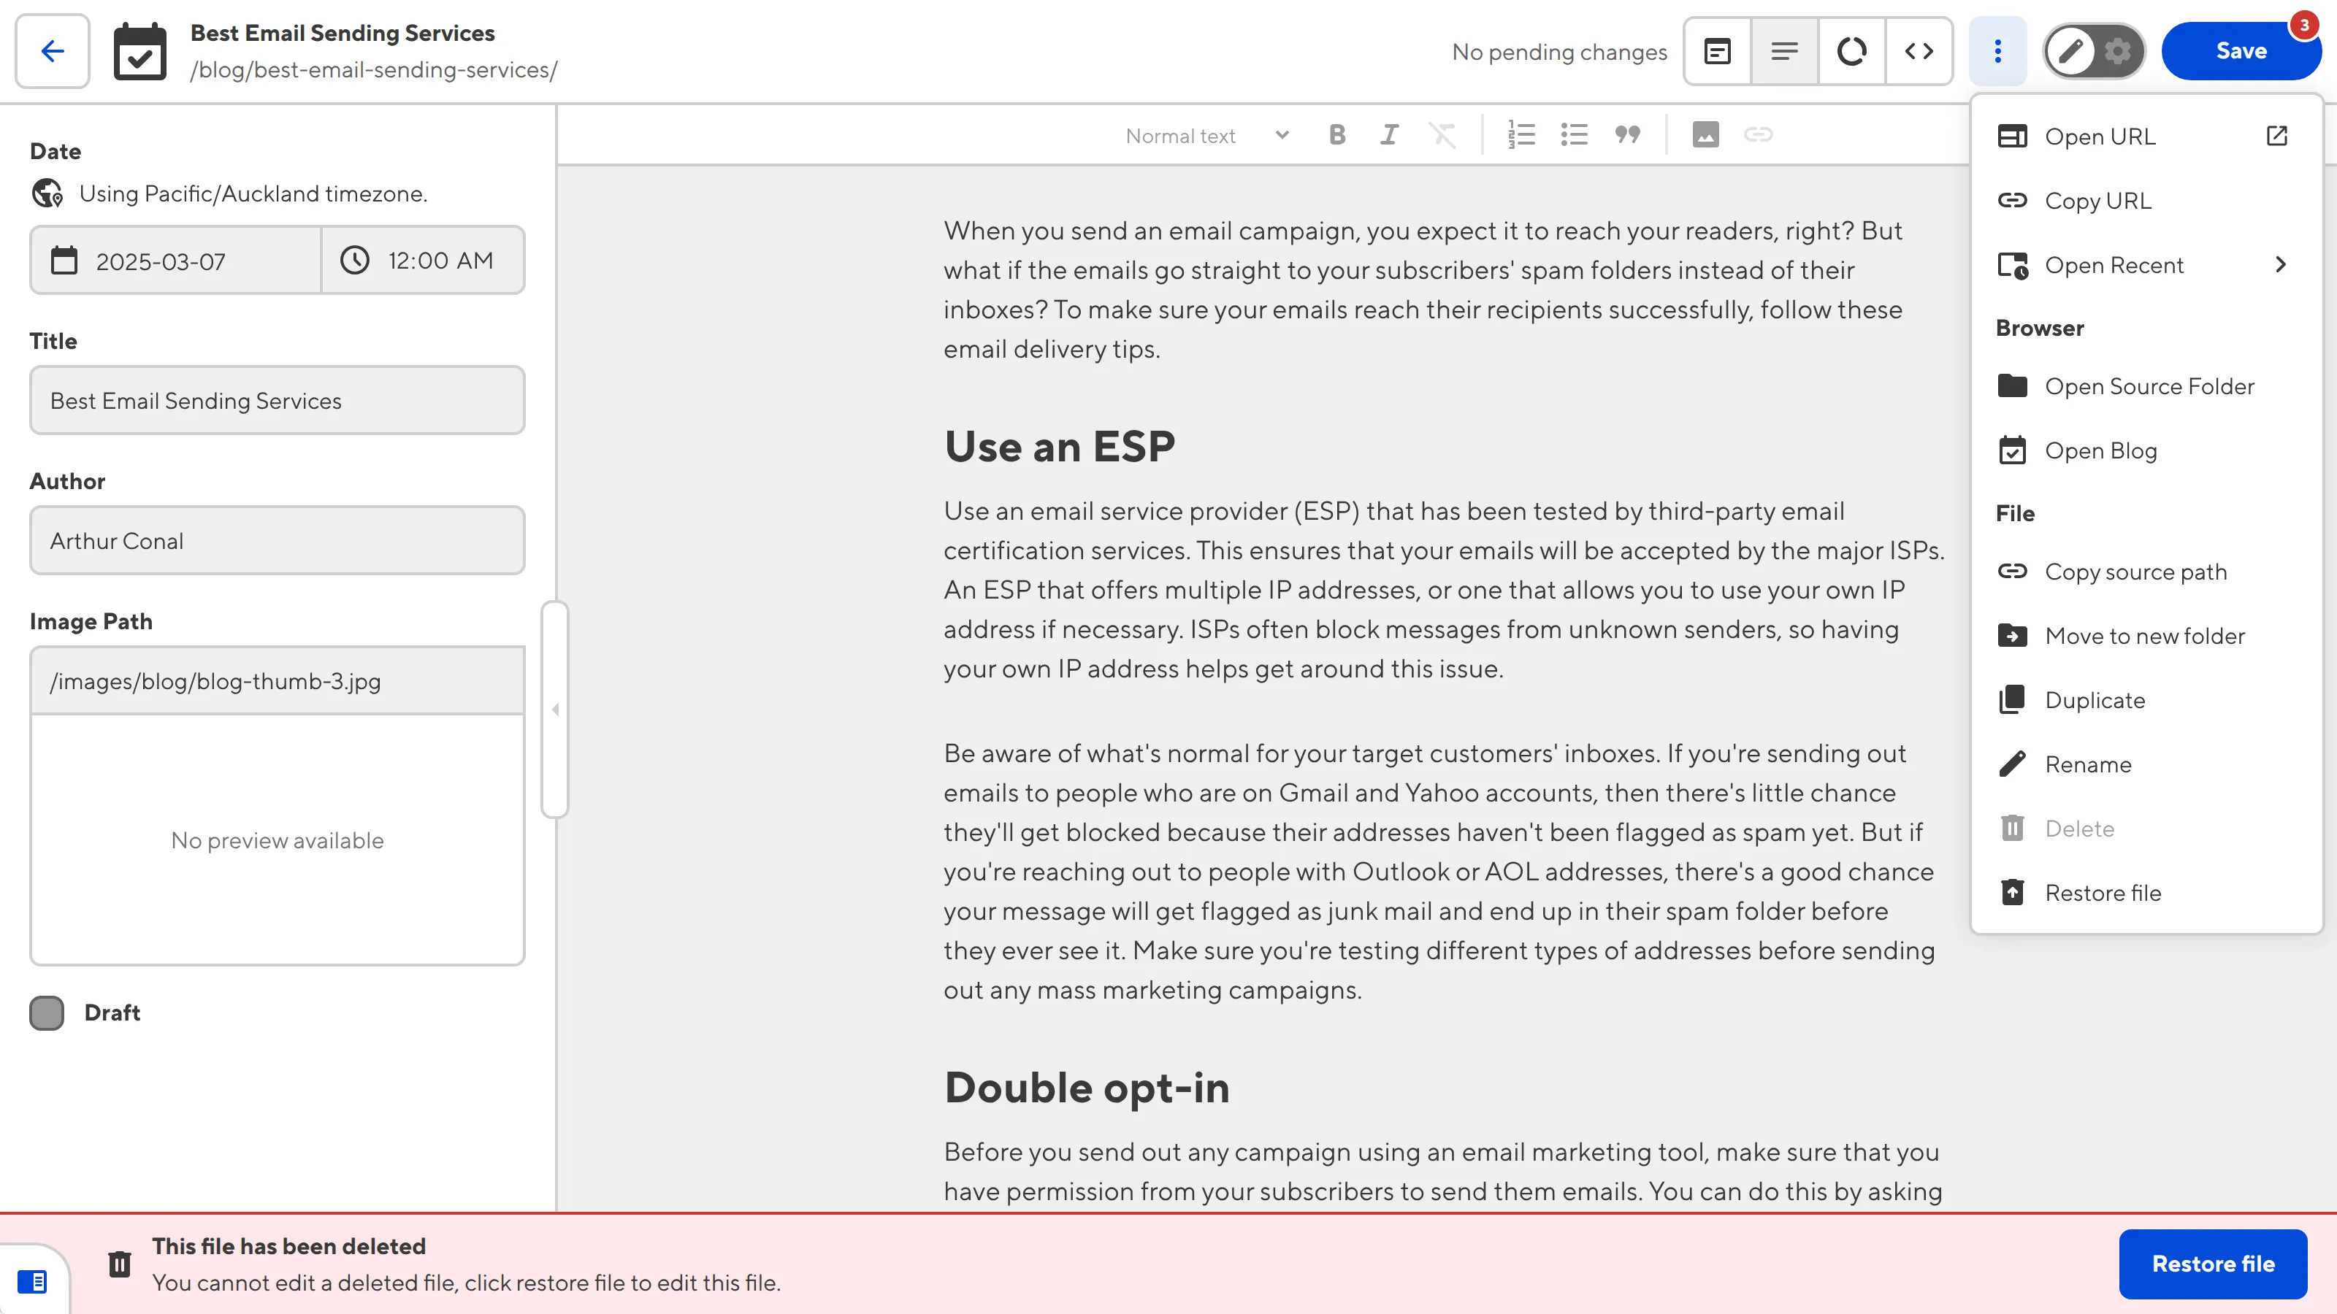2337x1314 pixels.
Task: Enable the Draft checkbox
Action: [46, 1013]
